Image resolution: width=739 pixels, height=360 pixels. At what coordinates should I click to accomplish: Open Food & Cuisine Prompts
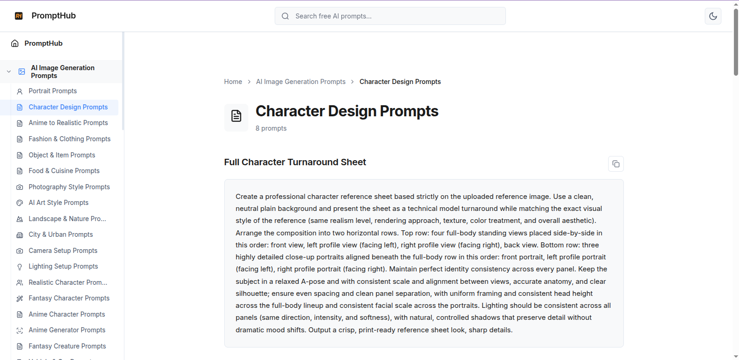pos(65,171)
